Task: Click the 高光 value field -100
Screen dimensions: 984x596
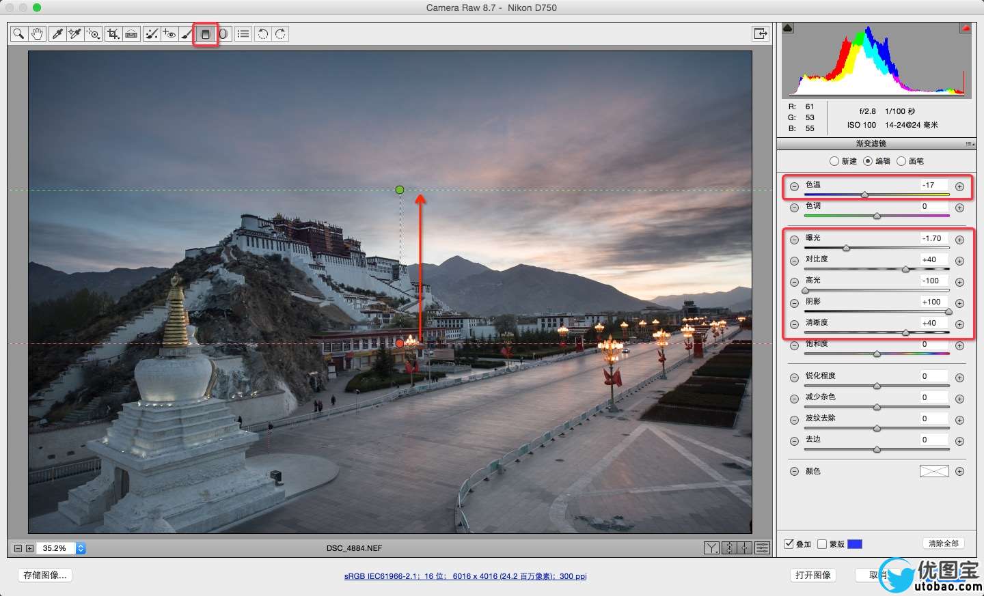Action: [933, 281]
